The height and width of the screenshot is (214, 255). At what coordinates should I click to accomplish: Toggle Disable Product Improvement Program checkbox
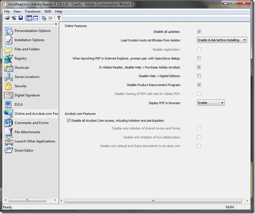[x=199, y=85]
